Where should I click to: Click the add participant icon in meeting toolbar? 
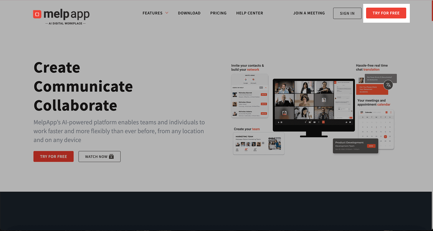click(346, 122)
